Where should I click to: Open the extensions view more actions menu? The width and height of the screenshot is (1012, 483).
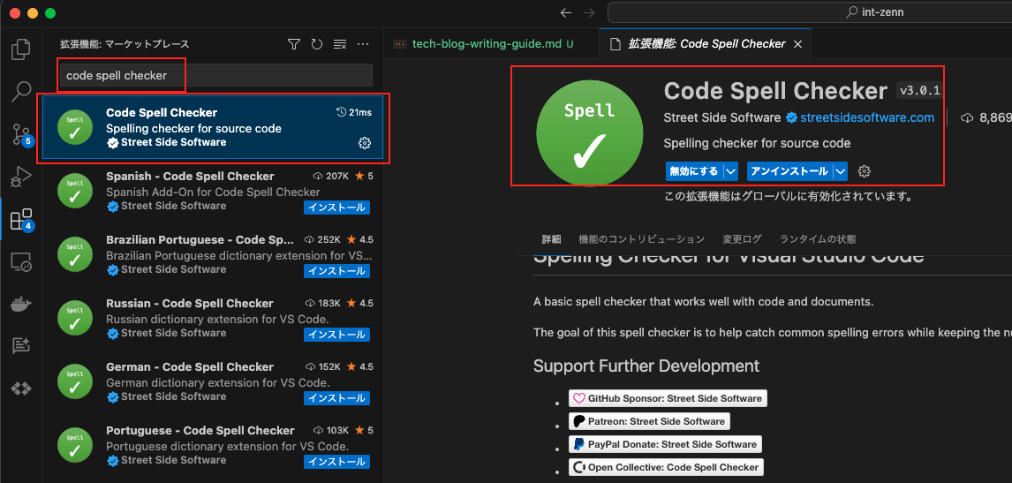tap(363, 44)
